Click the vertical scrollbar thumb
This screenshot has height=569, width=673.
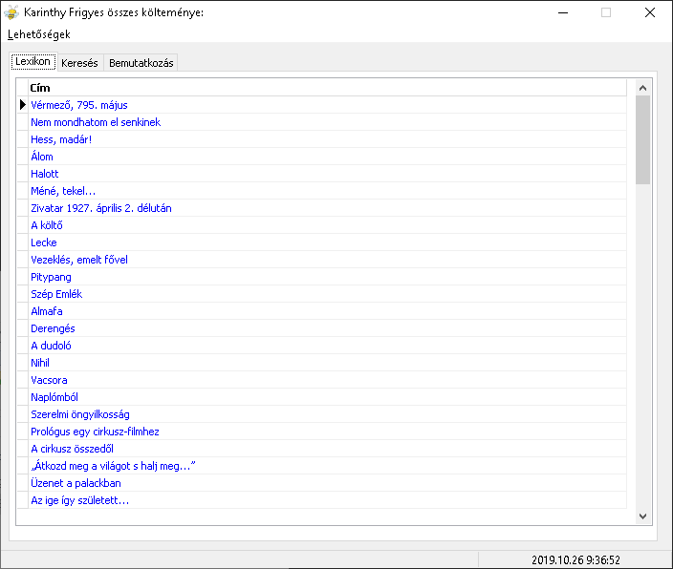642,139
